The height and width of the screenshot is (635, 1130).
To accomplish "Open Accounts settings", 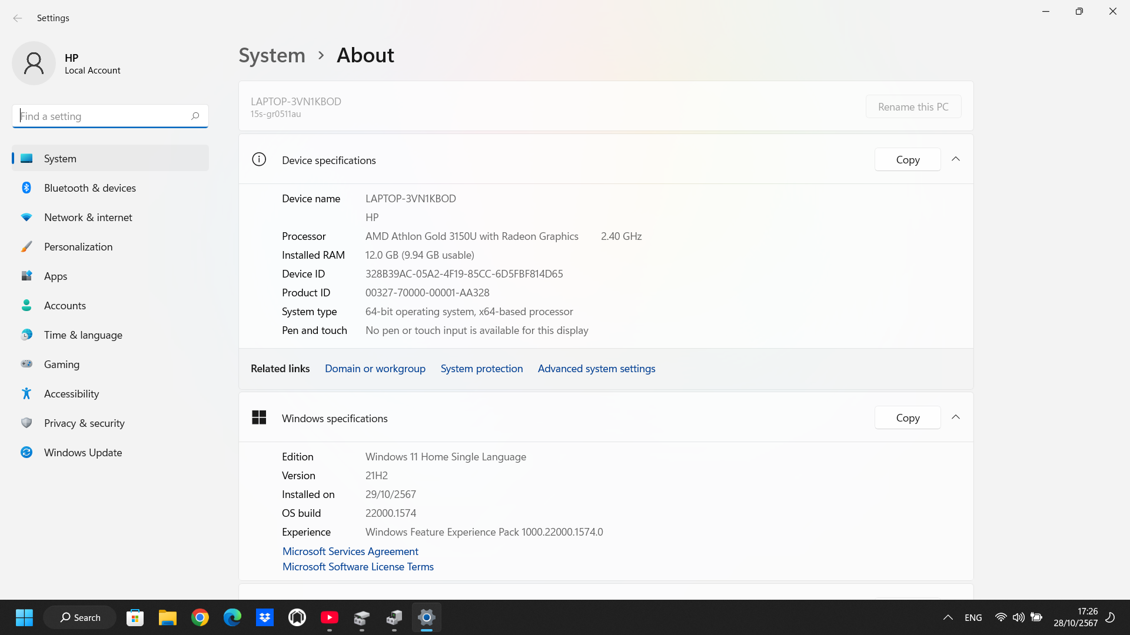I will click(110, 305).
